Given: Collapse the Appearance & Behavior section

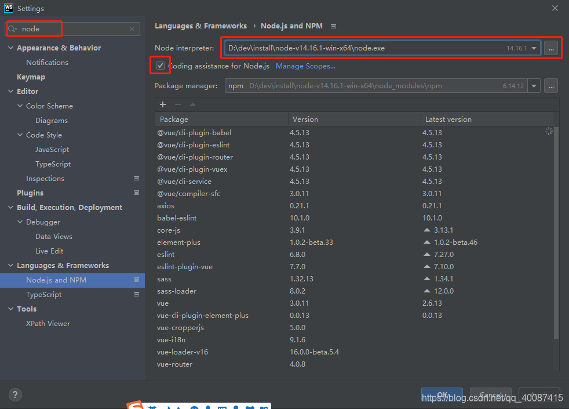Looking at the screenshot, I should click(x=10, y=48).
